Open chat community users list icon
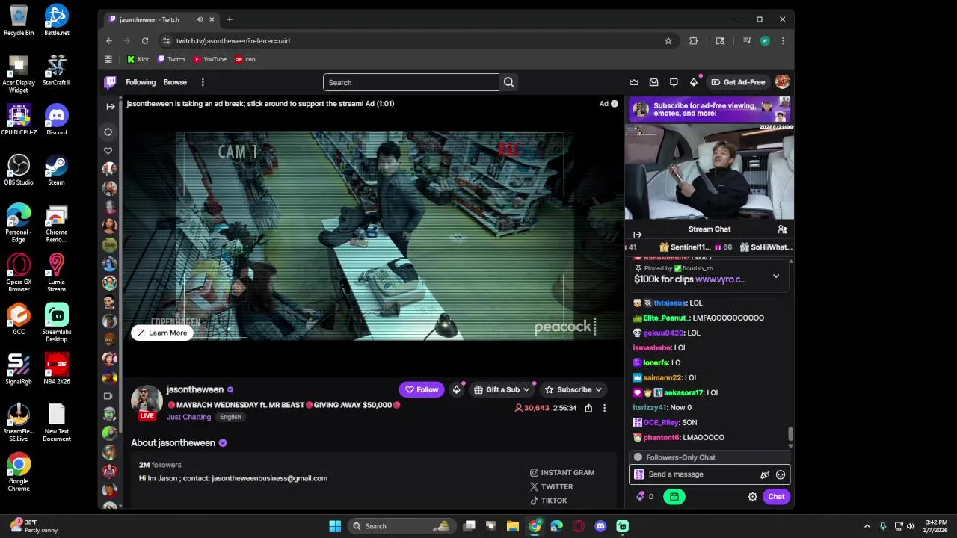The image size is (957, 538). click(x=782, y=229)
